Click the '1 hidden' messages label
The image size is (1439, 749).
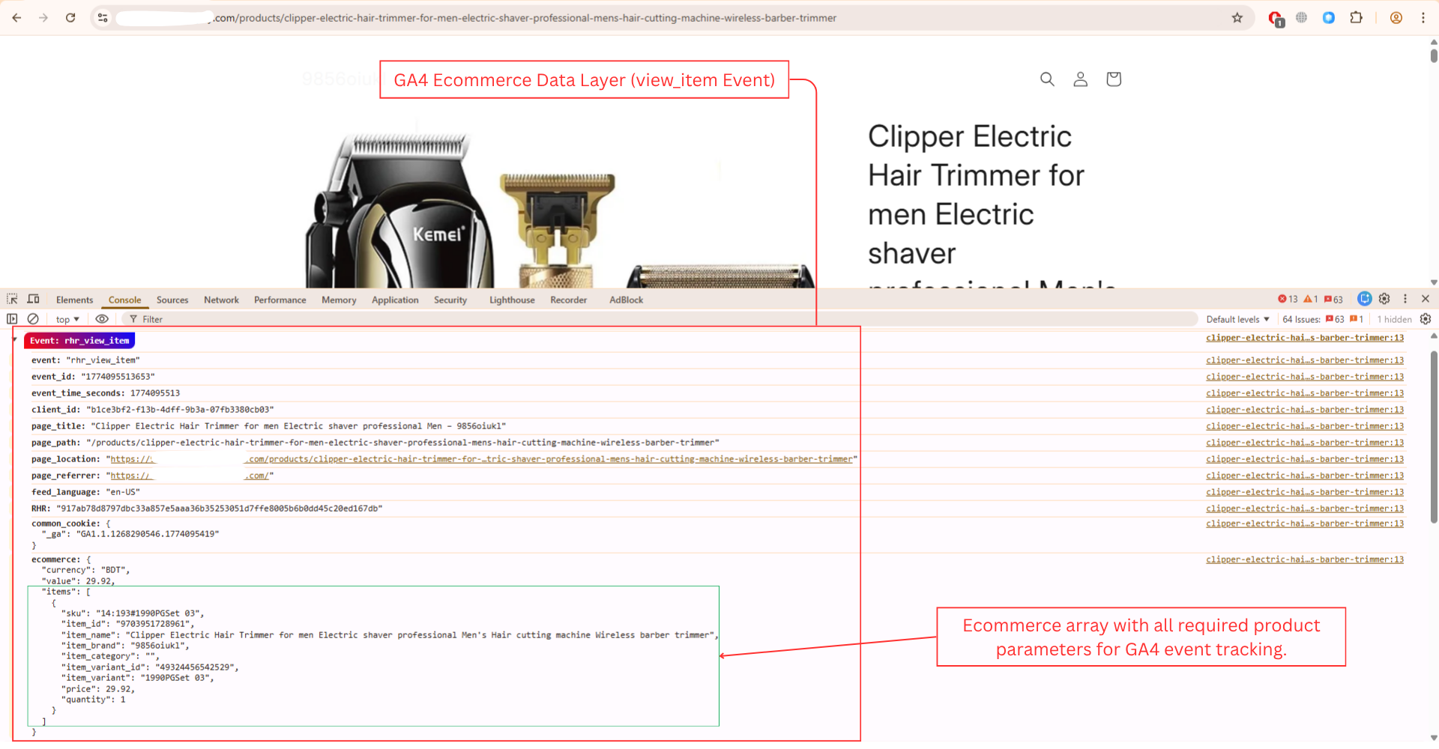(x=1394, y=319)
